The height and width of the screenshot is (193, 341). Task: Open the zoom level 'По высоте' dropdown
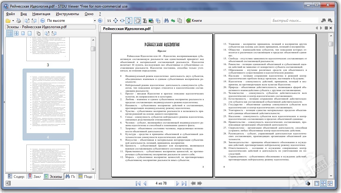pyautogui.click(x=94, y=21)
